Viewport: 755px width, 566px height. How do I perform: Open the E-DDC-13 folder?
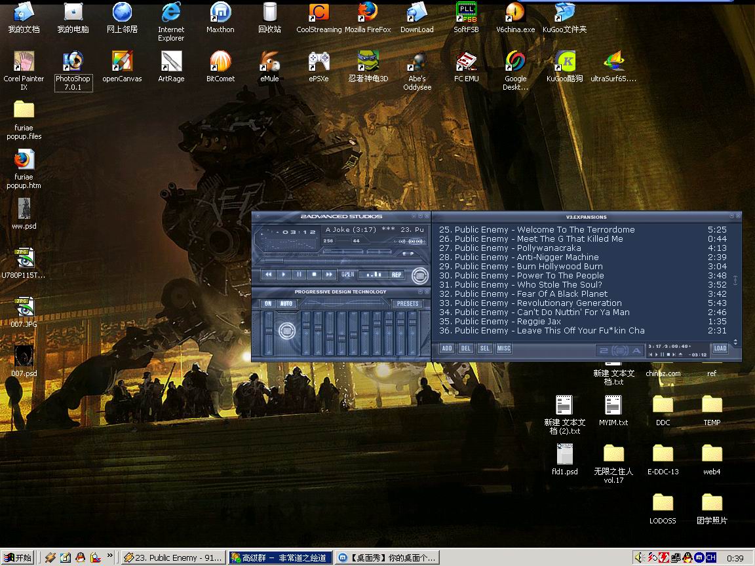[663, 459]
